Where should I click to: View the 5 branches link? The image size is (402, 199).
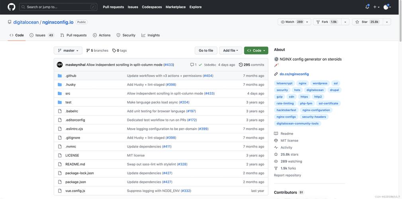pyautogui.click(x=97, y=51)
